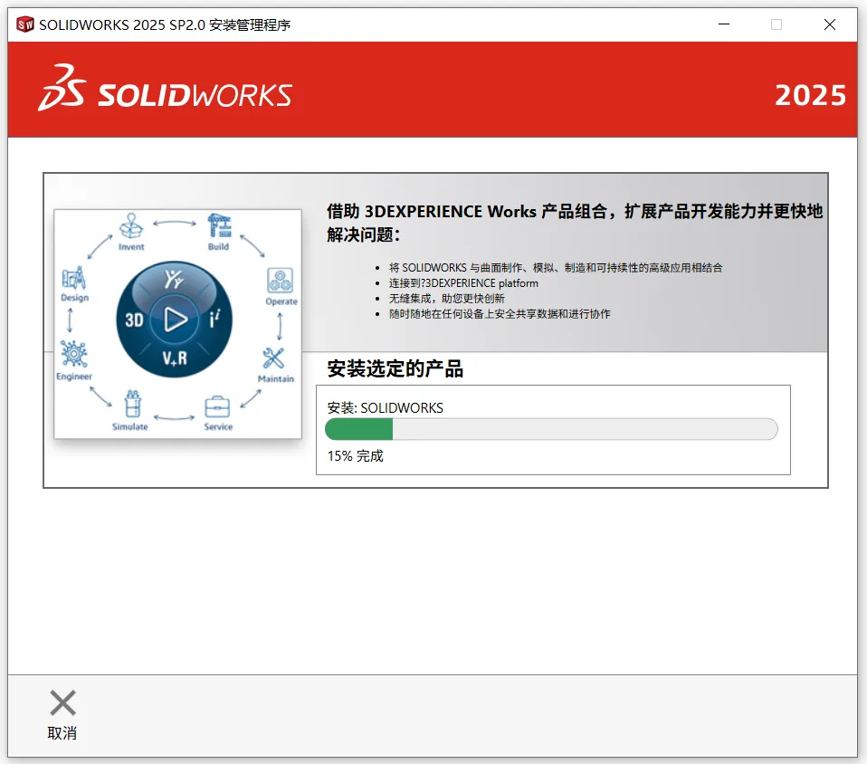Click the SOLIDWORKS logo in red banner
Screen dimensions: 867x764
tap(166, 89)
